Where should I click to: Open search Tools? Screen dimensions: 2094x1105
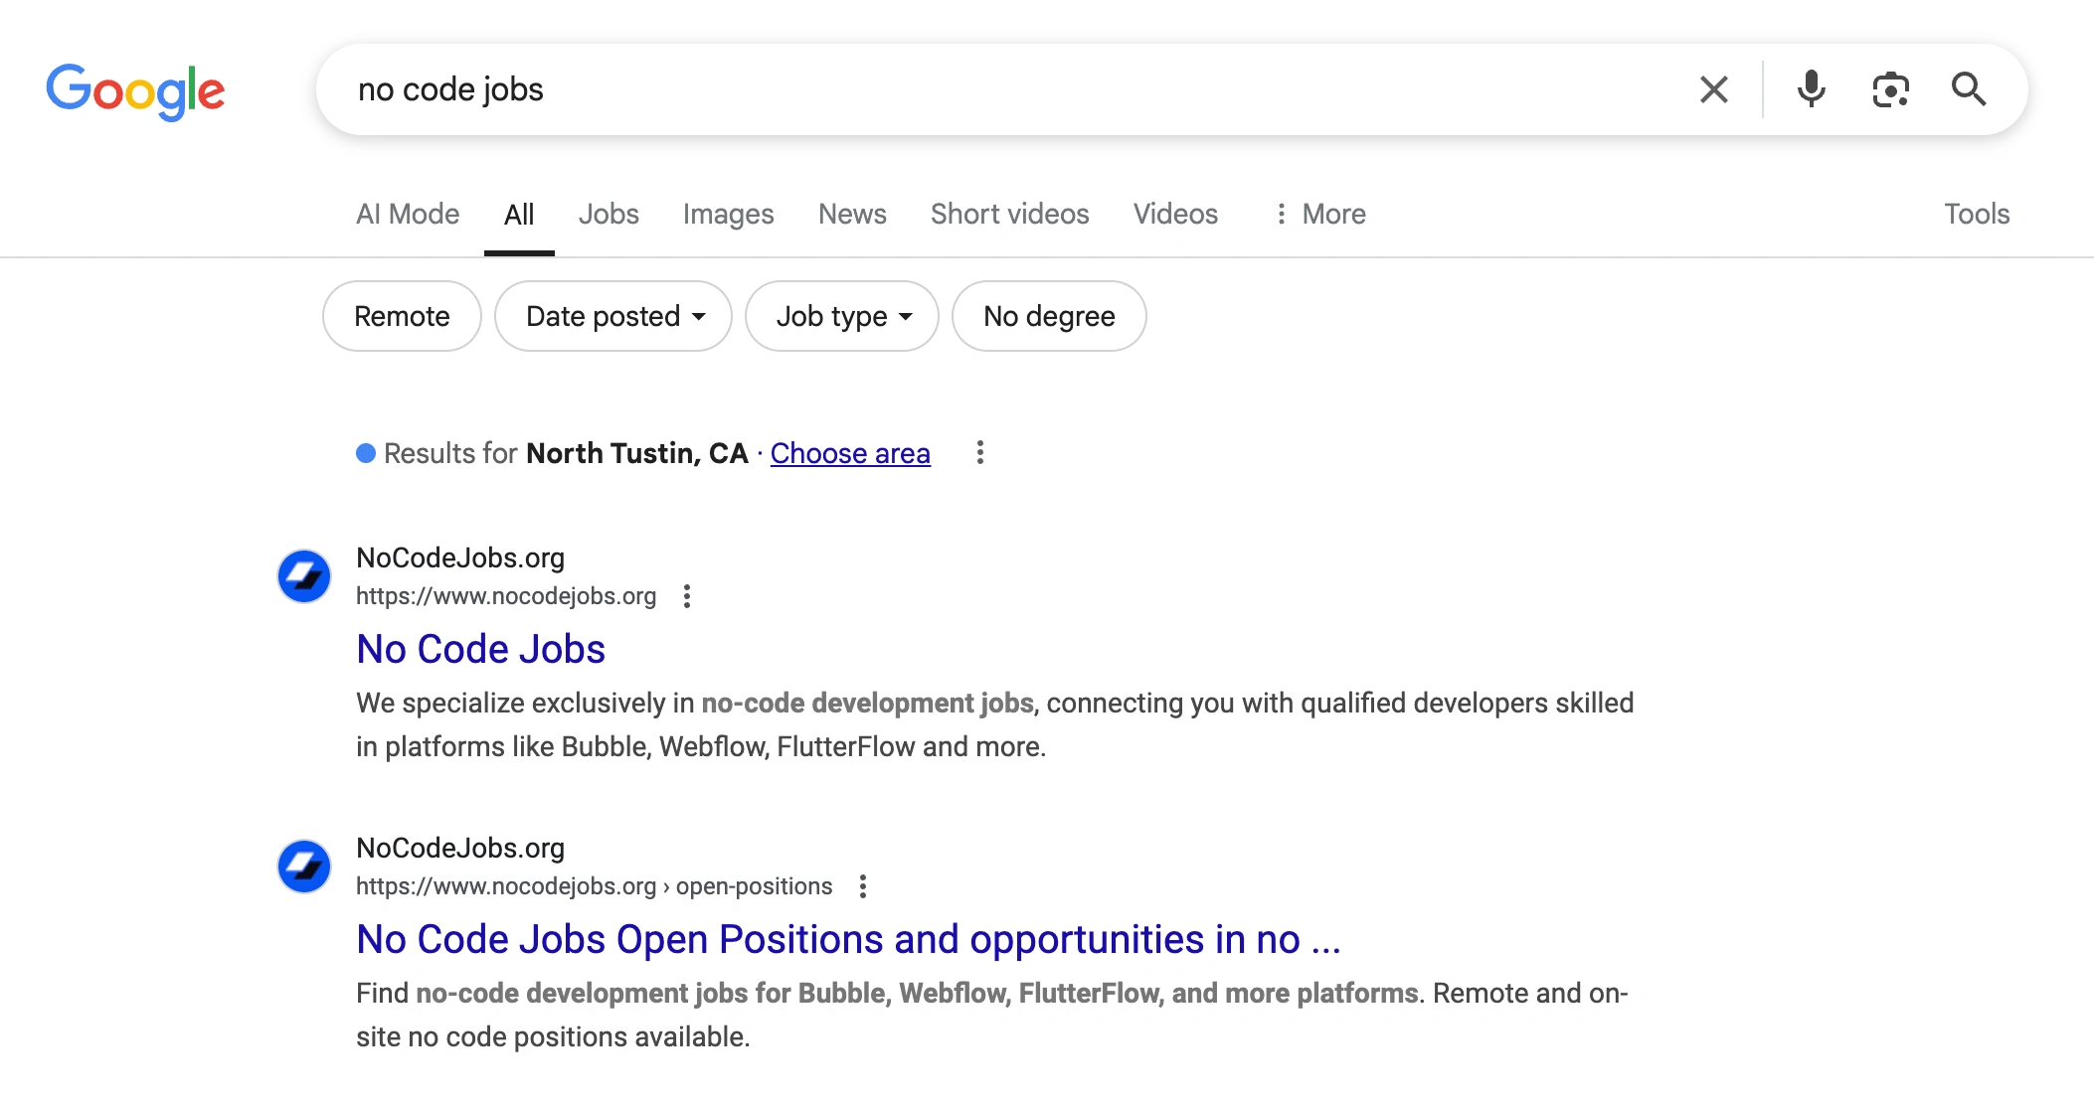1977,214
